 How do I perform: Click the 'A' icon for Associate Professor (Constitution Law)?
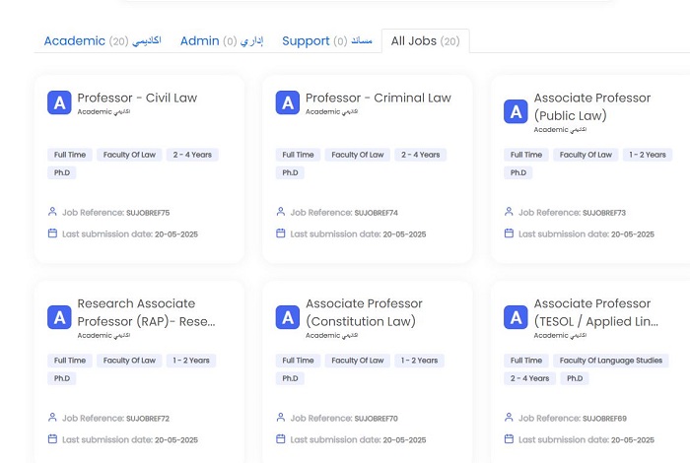(x=288, y=317)
